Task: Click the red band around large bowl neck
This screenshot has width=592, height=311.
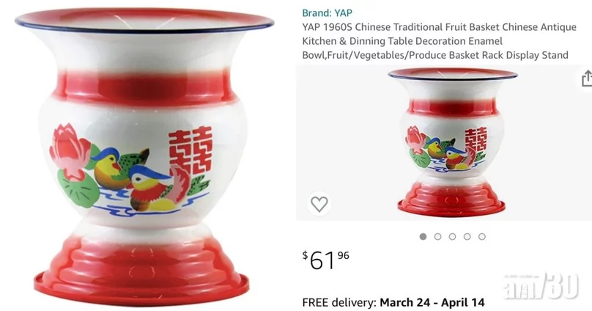Action: pos(144,89)
